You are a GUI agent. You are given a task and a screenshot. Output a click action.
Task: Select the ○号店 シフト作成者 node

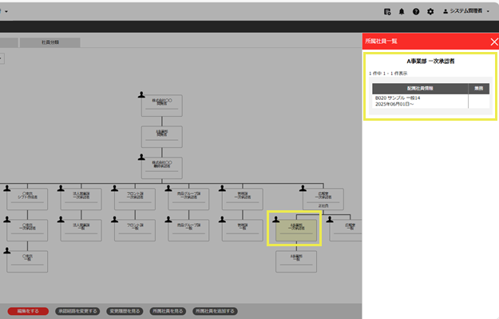pyautogui.click(x=27, y=199)
